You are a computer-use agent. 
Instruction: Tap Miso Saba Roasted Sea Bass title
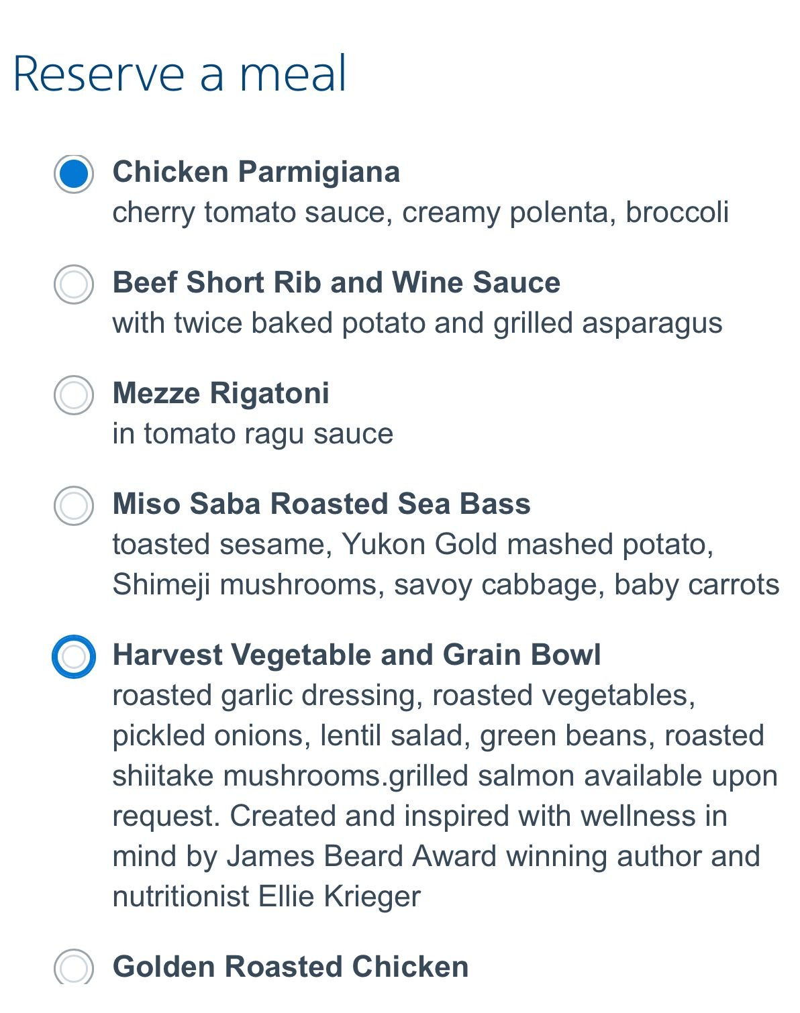[321, 504]
